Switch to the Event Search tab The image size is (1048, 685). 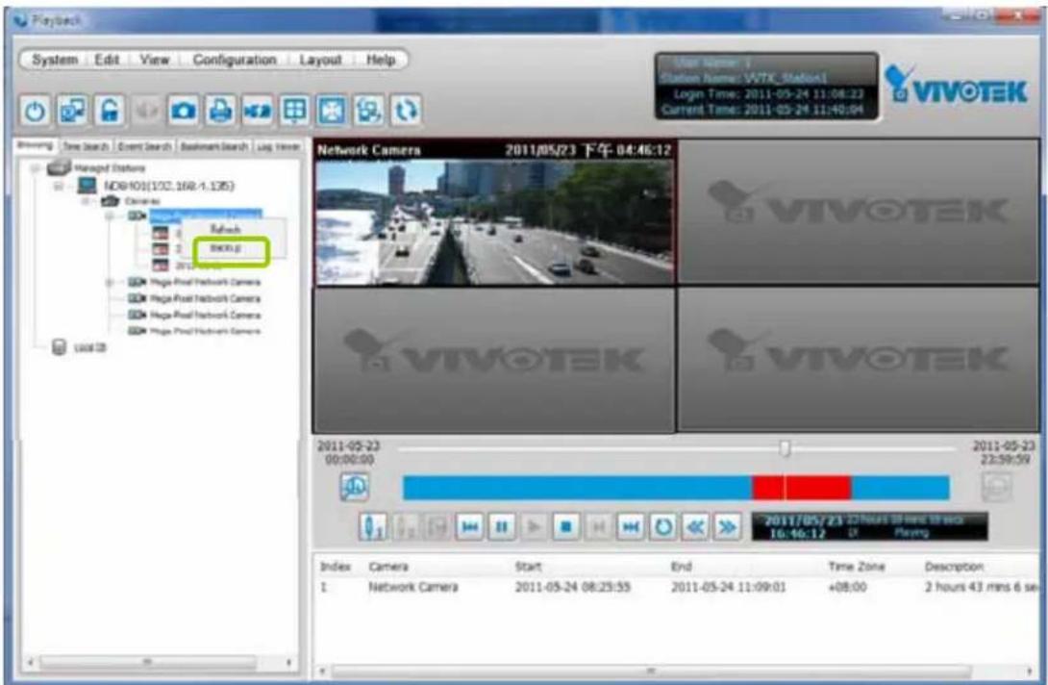tap(144, 146)
